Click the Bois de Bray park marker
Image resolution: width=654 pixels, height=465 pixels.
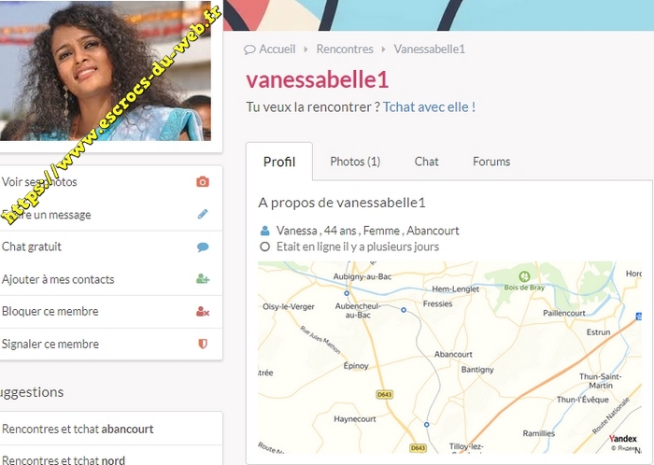pos(524,275)
